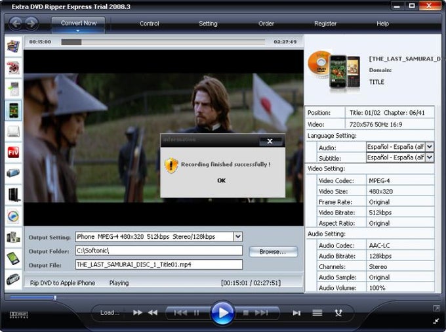Click the tool icon right of menu icon
Image resolution: width=446 pixels, height=332 pixels.
(x=338, y=313)
